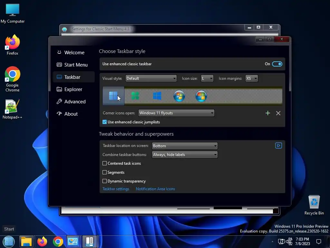Open the Icon margins dropdown

(x=251, y=78)
